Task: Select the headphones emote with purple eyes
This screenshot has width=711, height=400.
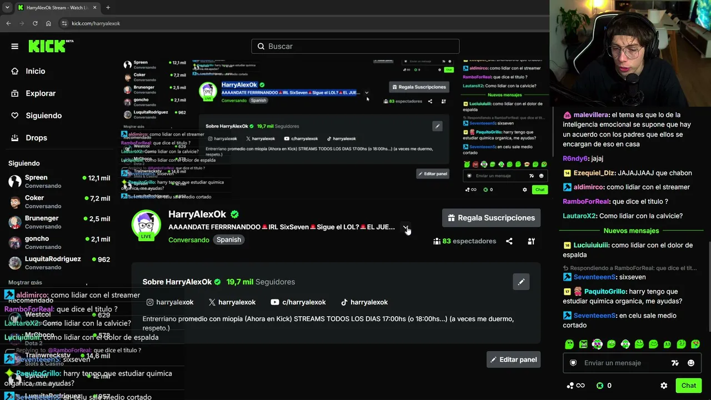Action: point(597,344)
